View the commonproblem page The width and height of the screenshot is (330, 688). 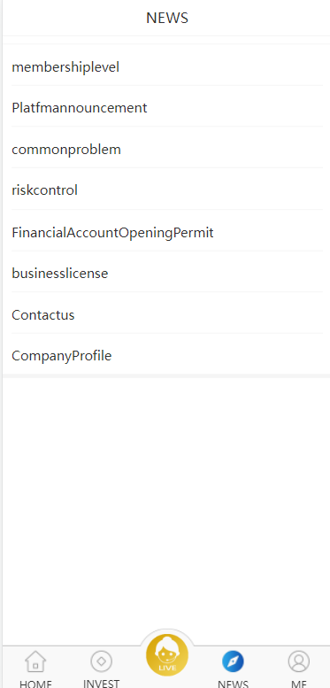(x=166, y=149)
